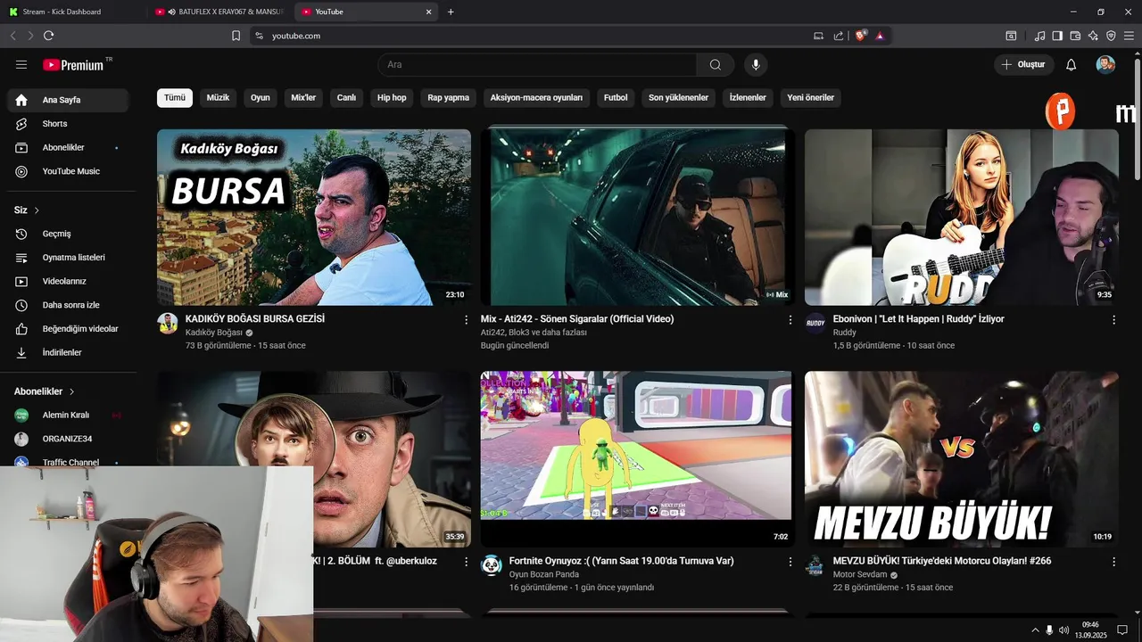
Task: Expand the Siz section chevron
Action: pos(37,210)
